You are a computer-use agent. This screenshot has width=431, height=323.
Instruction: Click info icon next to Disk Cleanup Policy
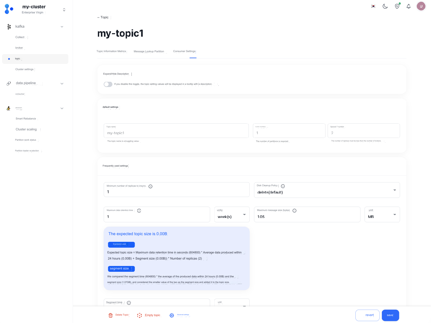coord(283,186)
